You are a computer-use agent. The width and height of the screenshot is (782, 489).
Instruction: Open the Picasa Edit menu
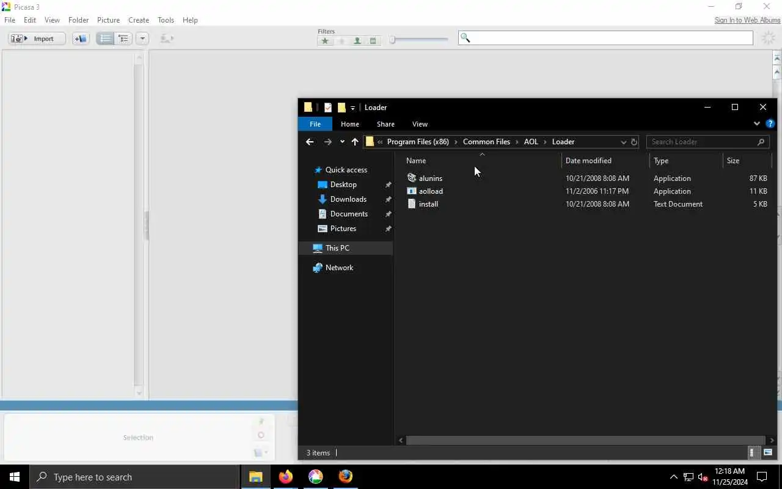click(x=30, y=20)
